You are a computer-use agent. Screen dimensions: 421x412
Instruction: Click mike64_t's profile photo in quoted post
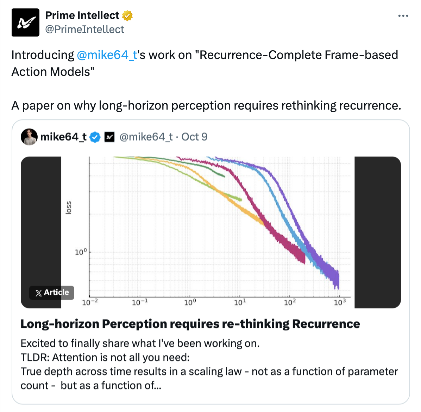coord(29,137)
